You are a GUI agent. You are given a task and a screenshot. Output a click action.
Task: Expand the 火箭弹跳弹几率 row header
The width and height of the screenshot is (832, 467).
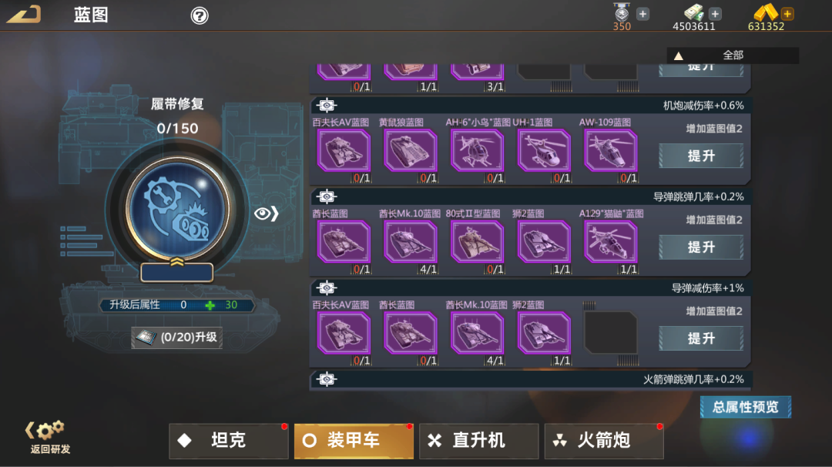[530, 379]
